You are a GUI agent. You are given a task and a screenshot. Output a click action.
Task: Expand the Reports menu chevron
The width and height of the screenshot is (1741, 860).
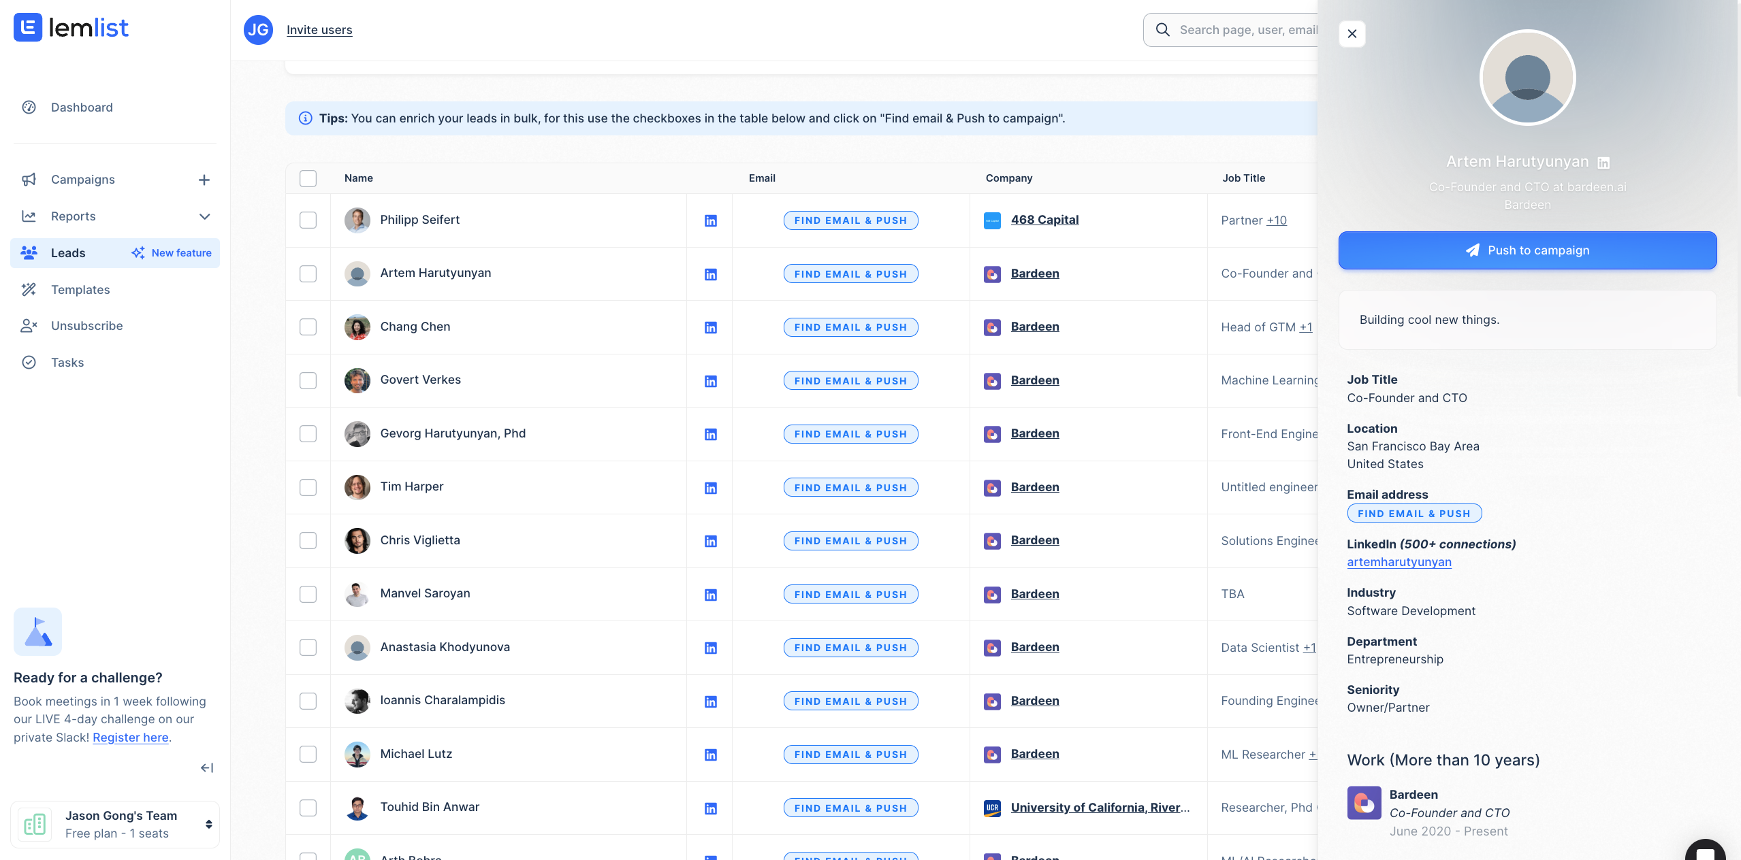pyautogui.click(x=204, y=216)
